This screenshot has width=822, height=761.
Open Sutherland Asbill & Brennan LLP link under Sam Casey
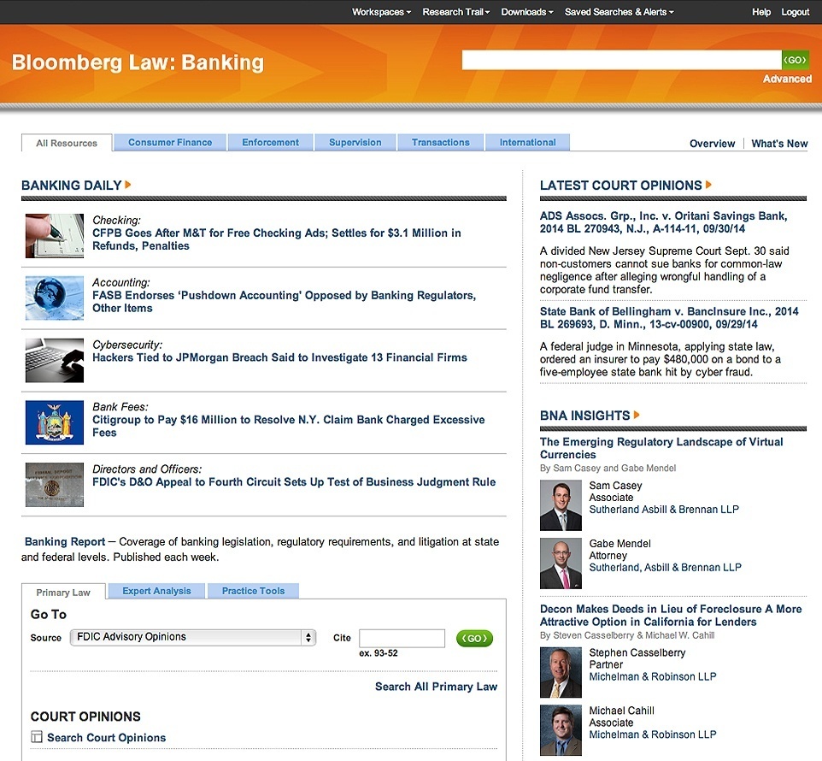664,510
